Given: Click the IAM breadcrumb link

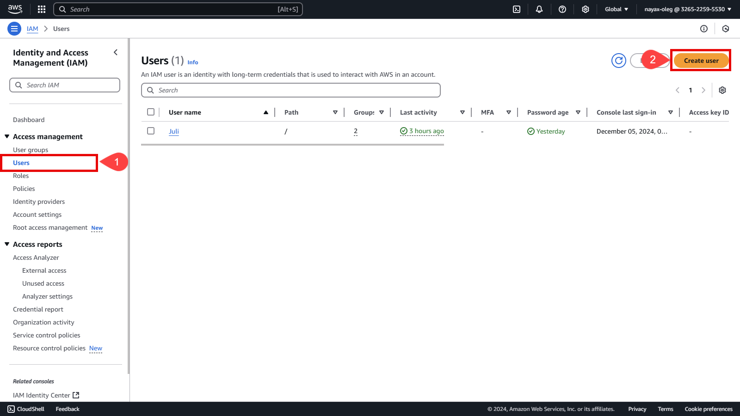Looking at the screenshot, I should 32,29.
